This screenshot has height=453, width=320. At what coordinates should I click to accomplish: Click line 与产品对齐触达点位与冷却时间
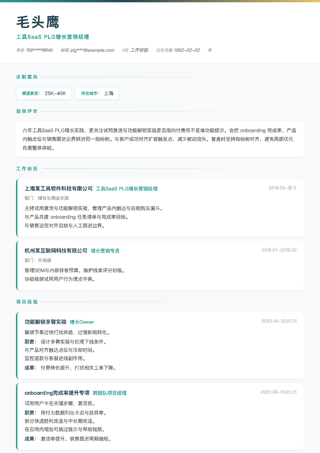pyautogui.click(x=60, y=350)
